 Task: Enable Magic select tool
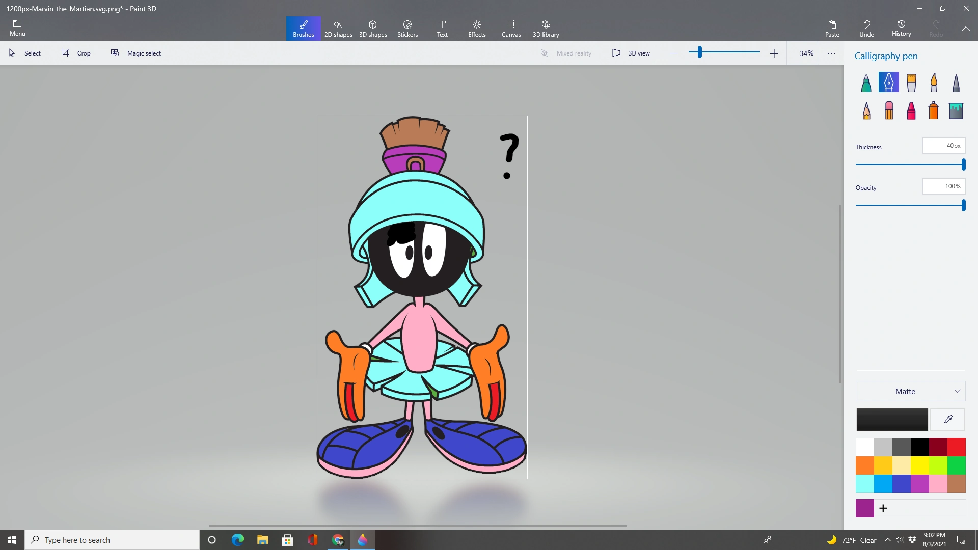(136, 53)
